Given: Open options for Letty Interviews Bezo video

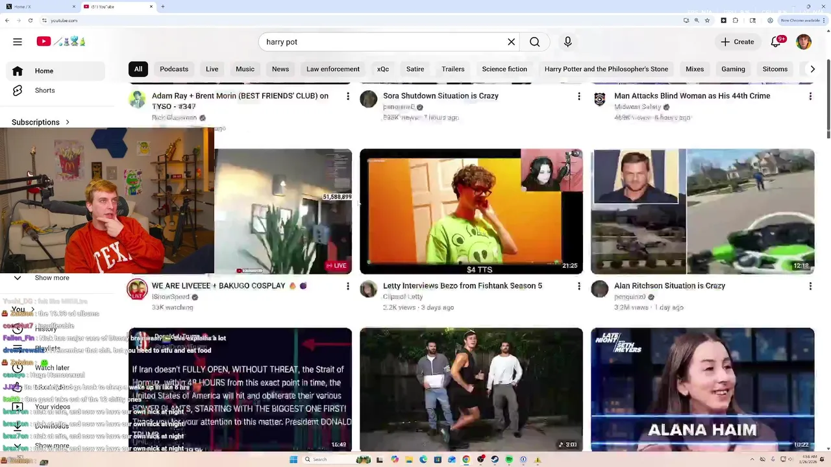Looking at the screenshot, I should (x=579, y=286).
